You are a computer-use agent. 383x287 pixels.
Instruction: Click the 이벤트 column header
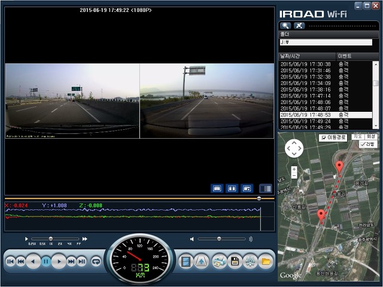[357, 56]
